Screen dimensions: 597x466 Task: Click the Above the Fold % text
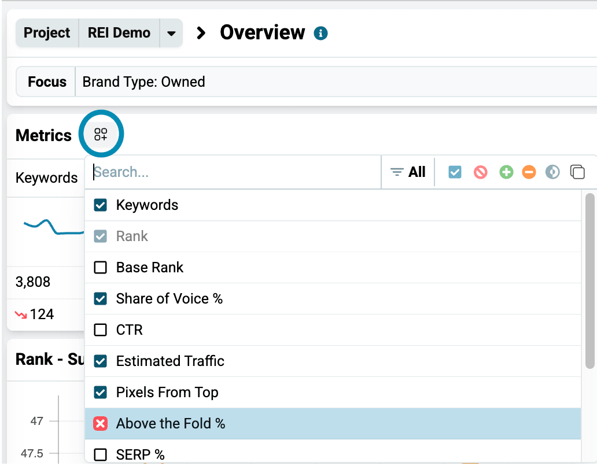(x=171, y=423)
